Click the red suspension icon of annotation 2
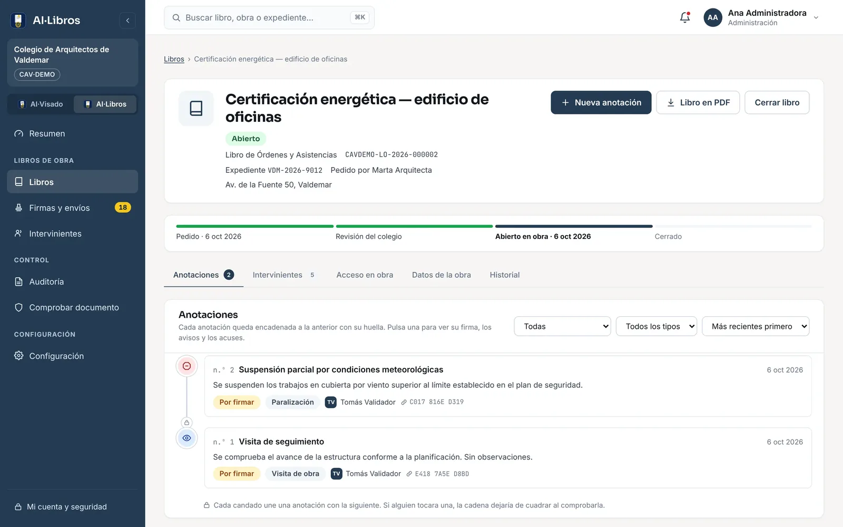 coord(187,366)
